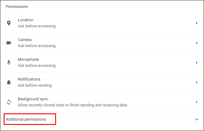Open Location permission arrow

197,23
